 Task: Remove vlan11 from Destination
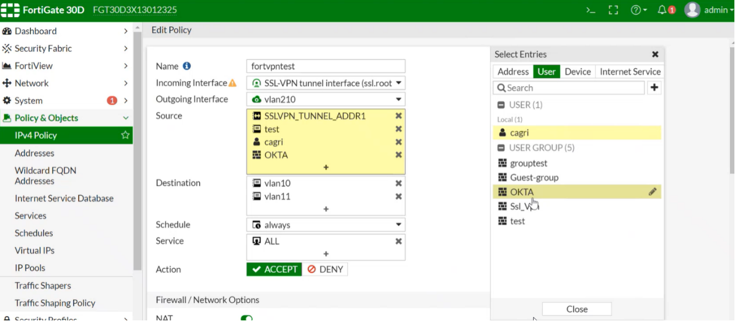pos(398,196)
